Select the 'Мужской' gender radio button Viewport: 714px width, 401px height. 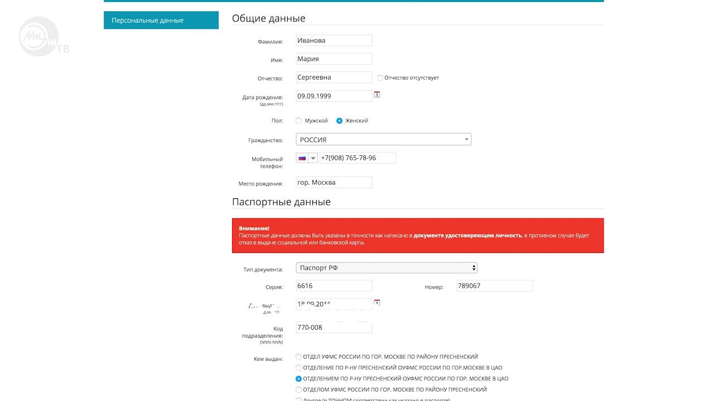(299, 121)
